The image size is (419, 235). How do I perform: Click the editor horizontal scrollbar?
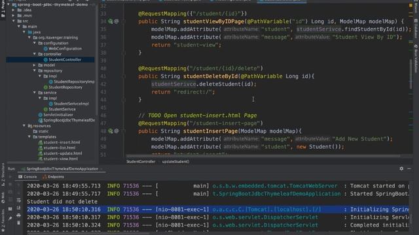[x=263, y=155]
